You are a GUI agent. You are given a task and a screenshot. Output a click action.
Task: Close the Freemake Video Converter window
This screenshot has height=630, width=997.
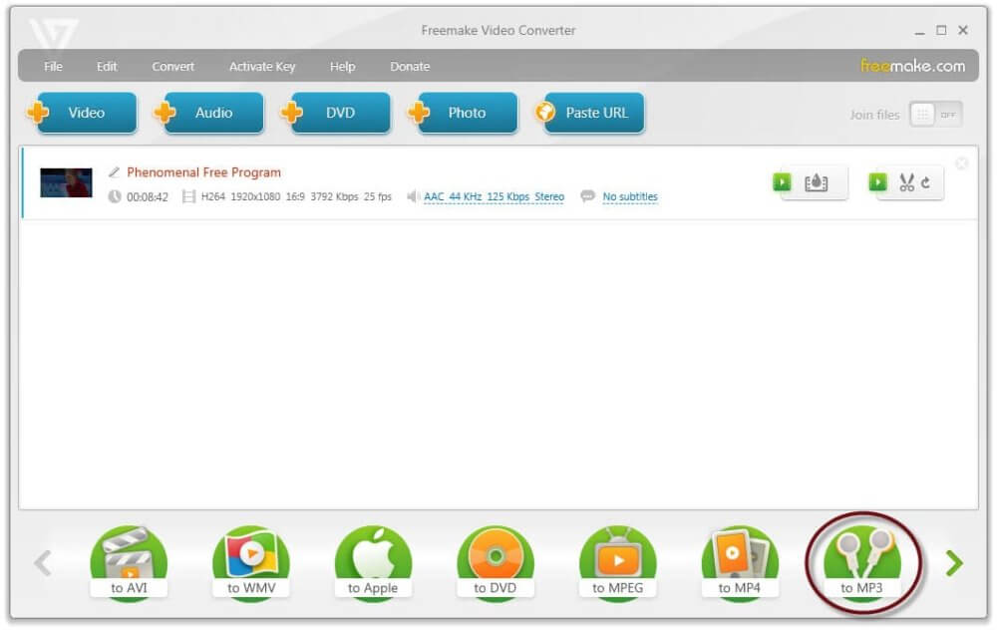(x=963, y=30)
